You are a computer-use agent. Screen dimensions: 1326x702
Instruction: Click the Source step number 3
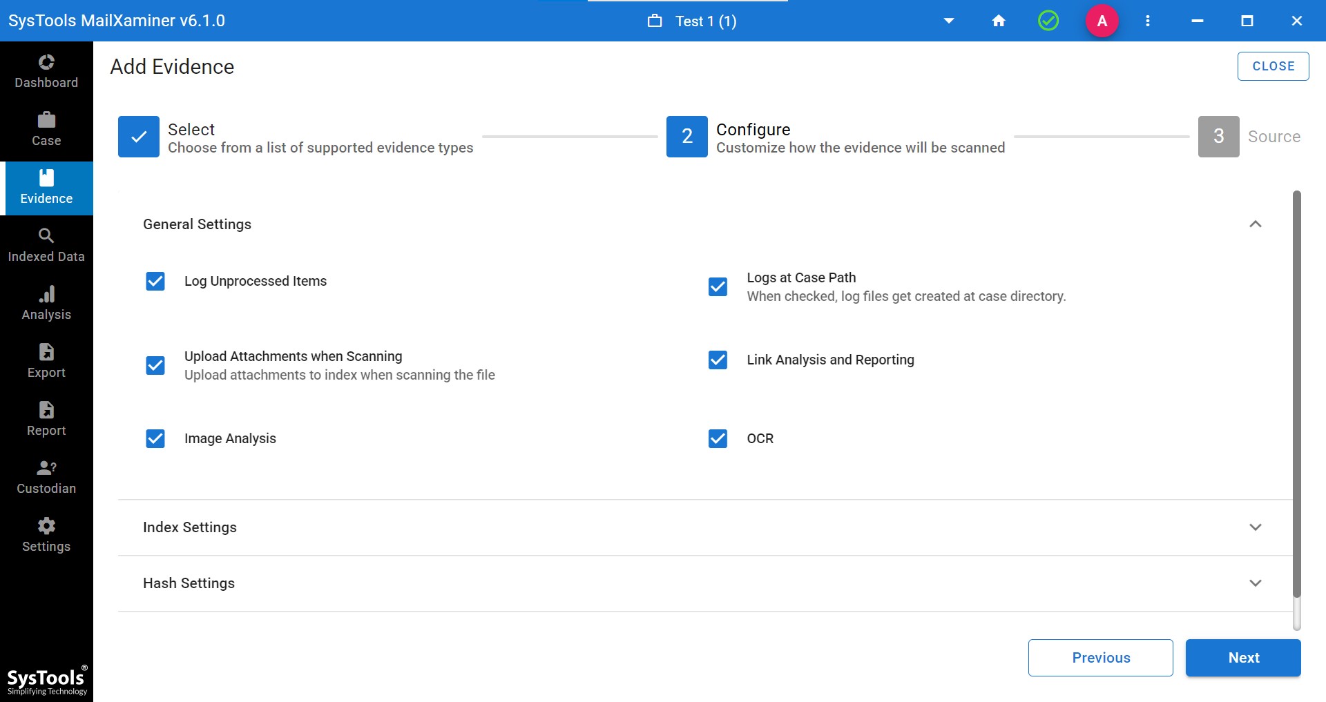click(x=1219, y=137)
